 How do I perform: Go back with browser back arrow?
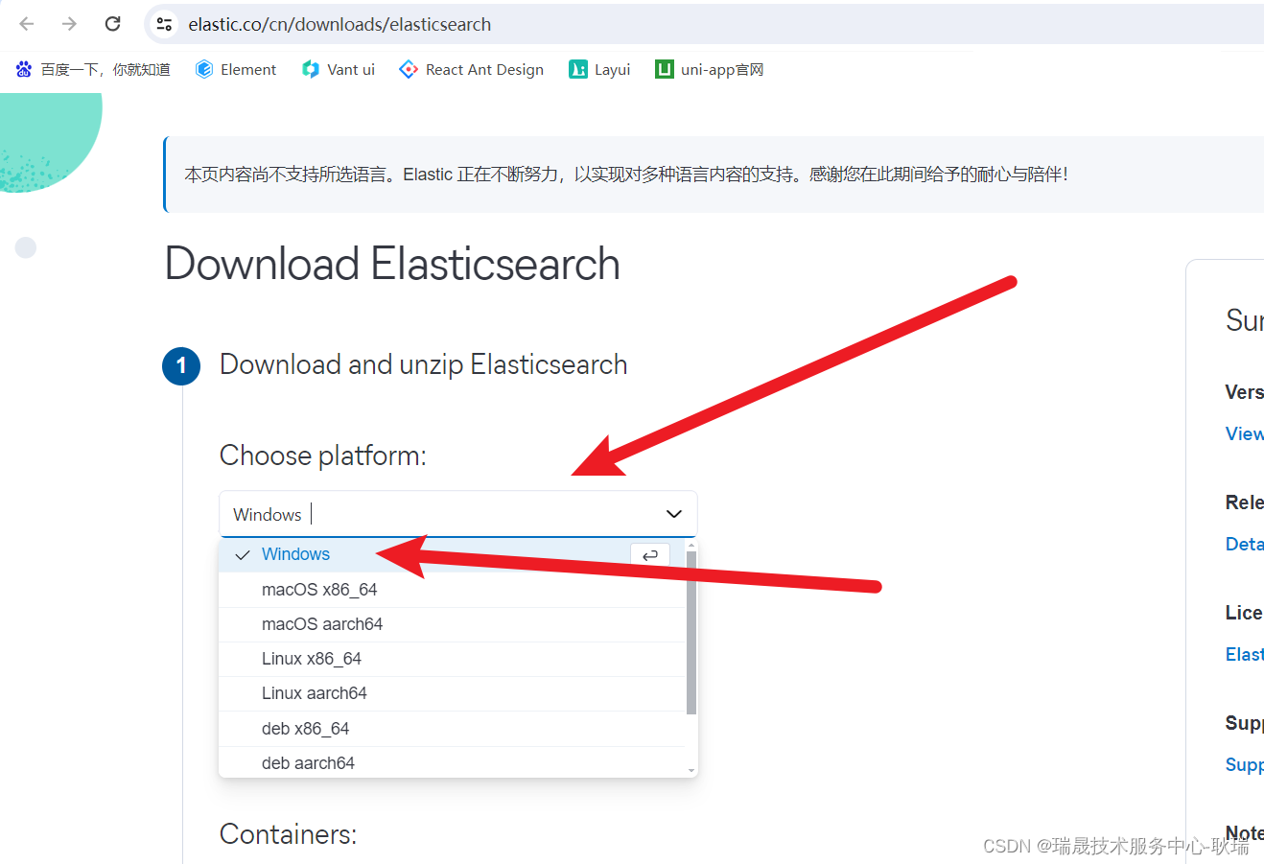pyautogui.click(x=27, y=24)
